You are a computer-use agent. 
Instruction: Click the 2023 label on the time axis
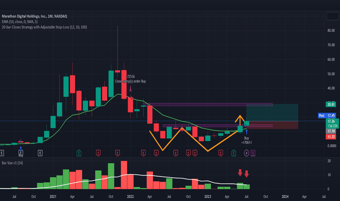(208, 197)
